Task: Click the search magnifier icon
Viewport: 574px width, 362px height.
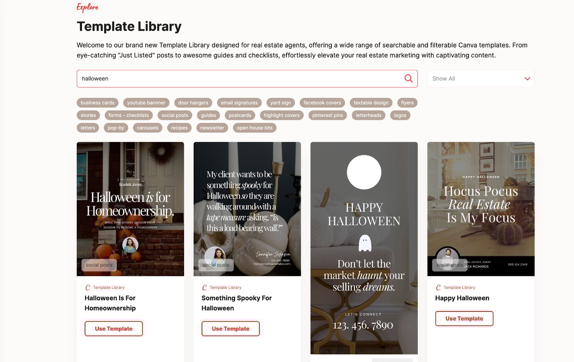Action: (x=408, y=79)
